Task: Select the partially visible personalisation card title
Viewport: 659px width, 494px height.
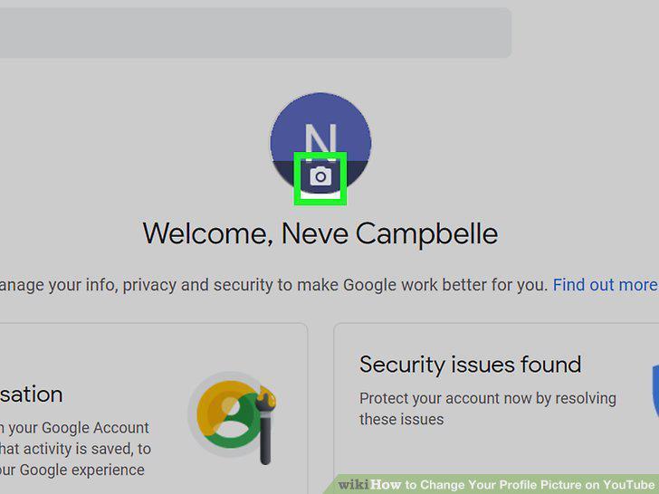Action: click(32, 394)
